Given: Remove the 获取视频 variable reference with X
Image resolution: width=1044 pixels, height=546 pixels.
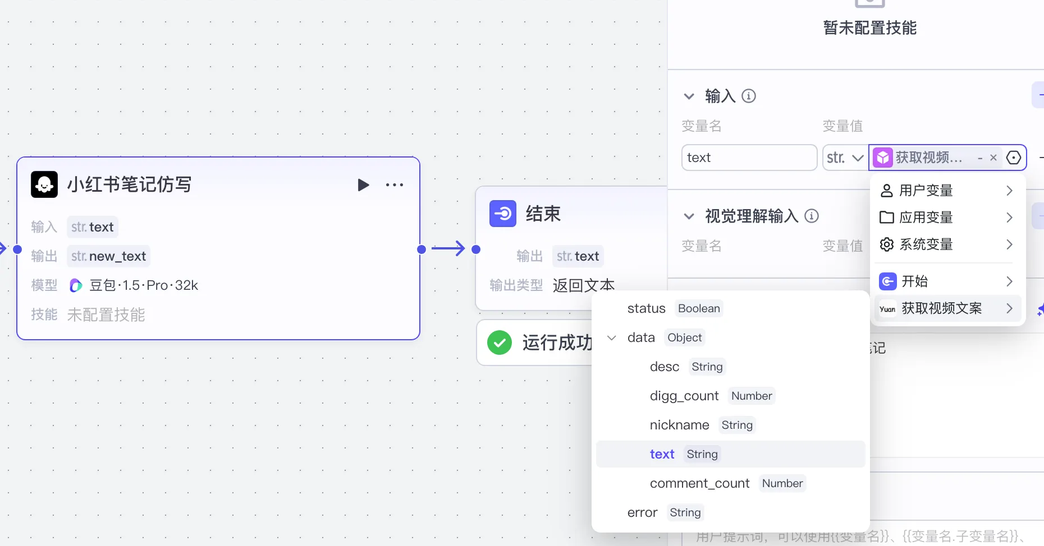Looking at the screenshot, I should click(x=993, y=158).
